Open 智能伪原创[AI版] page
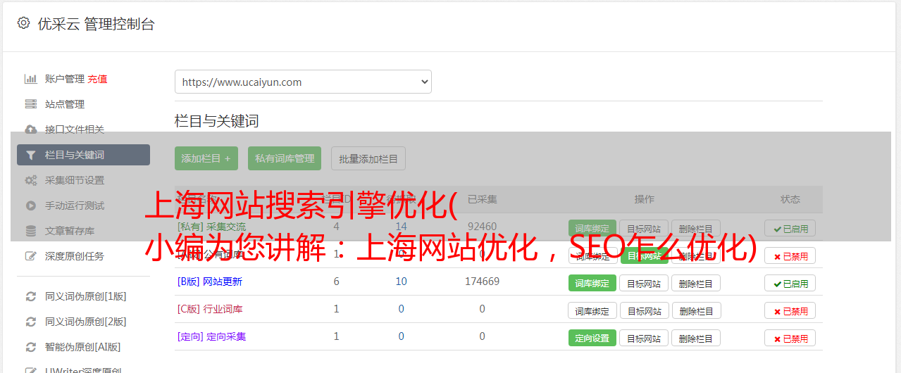This screenshot has height=373, width=901. coord(83,347)
